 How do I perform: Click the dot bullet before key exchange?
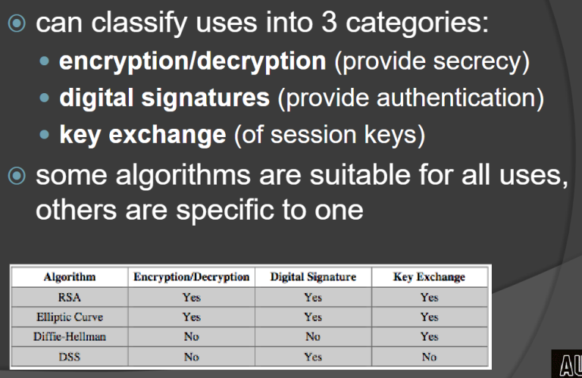pyautogui.click(x=45, y=134)
